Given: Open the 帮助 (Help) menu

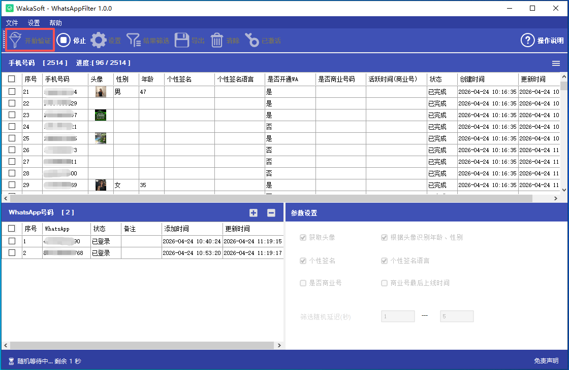Looking at the screenshot, I should click(55, 23).
